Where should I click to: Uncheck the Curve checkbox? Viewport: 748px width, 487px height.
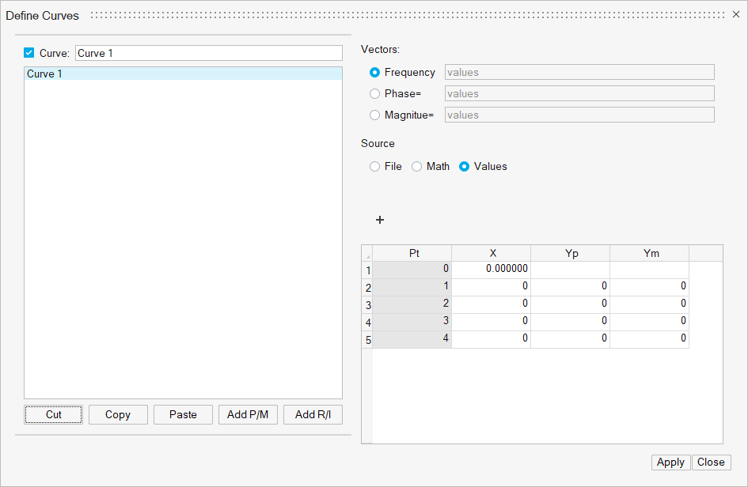click(x=29, y=53)
